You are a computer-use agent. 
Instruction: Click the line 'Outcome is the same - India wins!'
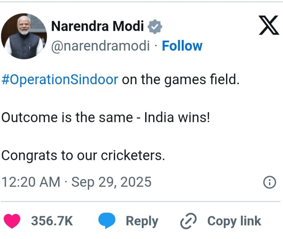(x=105, y=117)
